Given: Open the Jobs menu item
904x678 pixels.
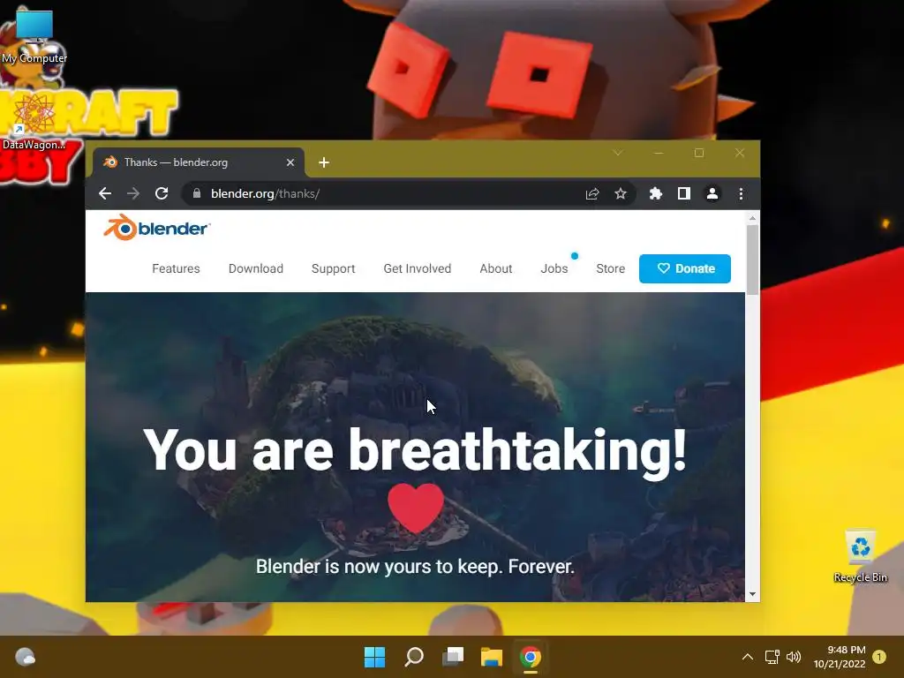Looking at the screenshot, I should (554, 268).
